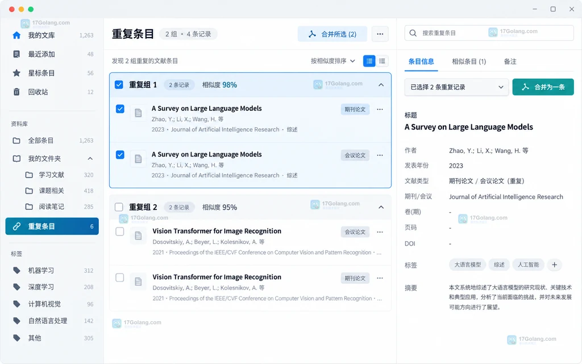Click the tag icon for 计算机视觉
The image size is (582, 364).
click(x=16, y=304)
